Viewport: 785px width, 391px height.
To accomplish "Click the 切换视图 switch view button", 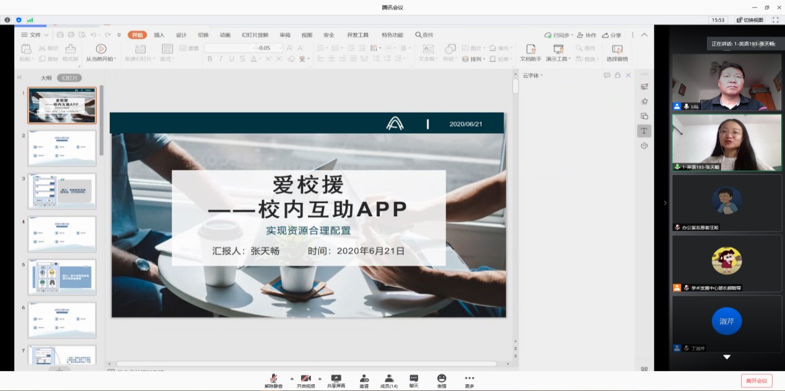I will pos(748,20).
